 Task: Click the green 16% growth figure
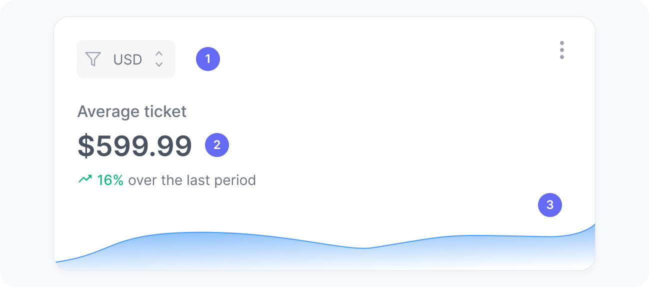click(110, 180)
